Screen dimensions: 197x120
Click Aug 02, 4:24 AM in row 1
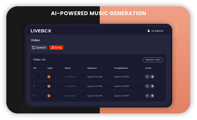tap(94, 77)
